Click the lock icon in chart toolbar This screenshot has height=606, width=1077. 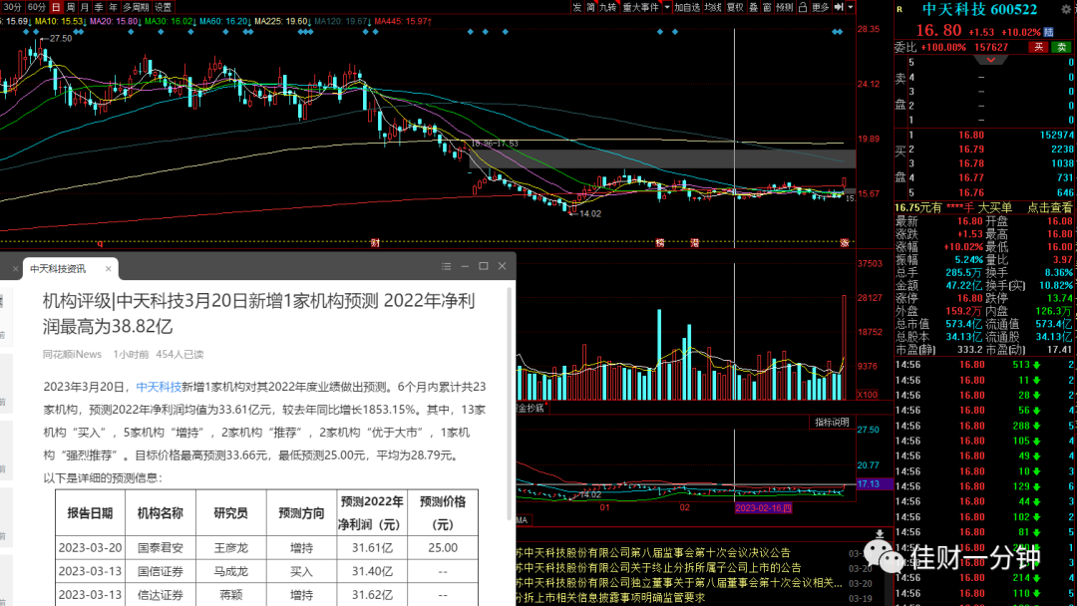point(802,7)
